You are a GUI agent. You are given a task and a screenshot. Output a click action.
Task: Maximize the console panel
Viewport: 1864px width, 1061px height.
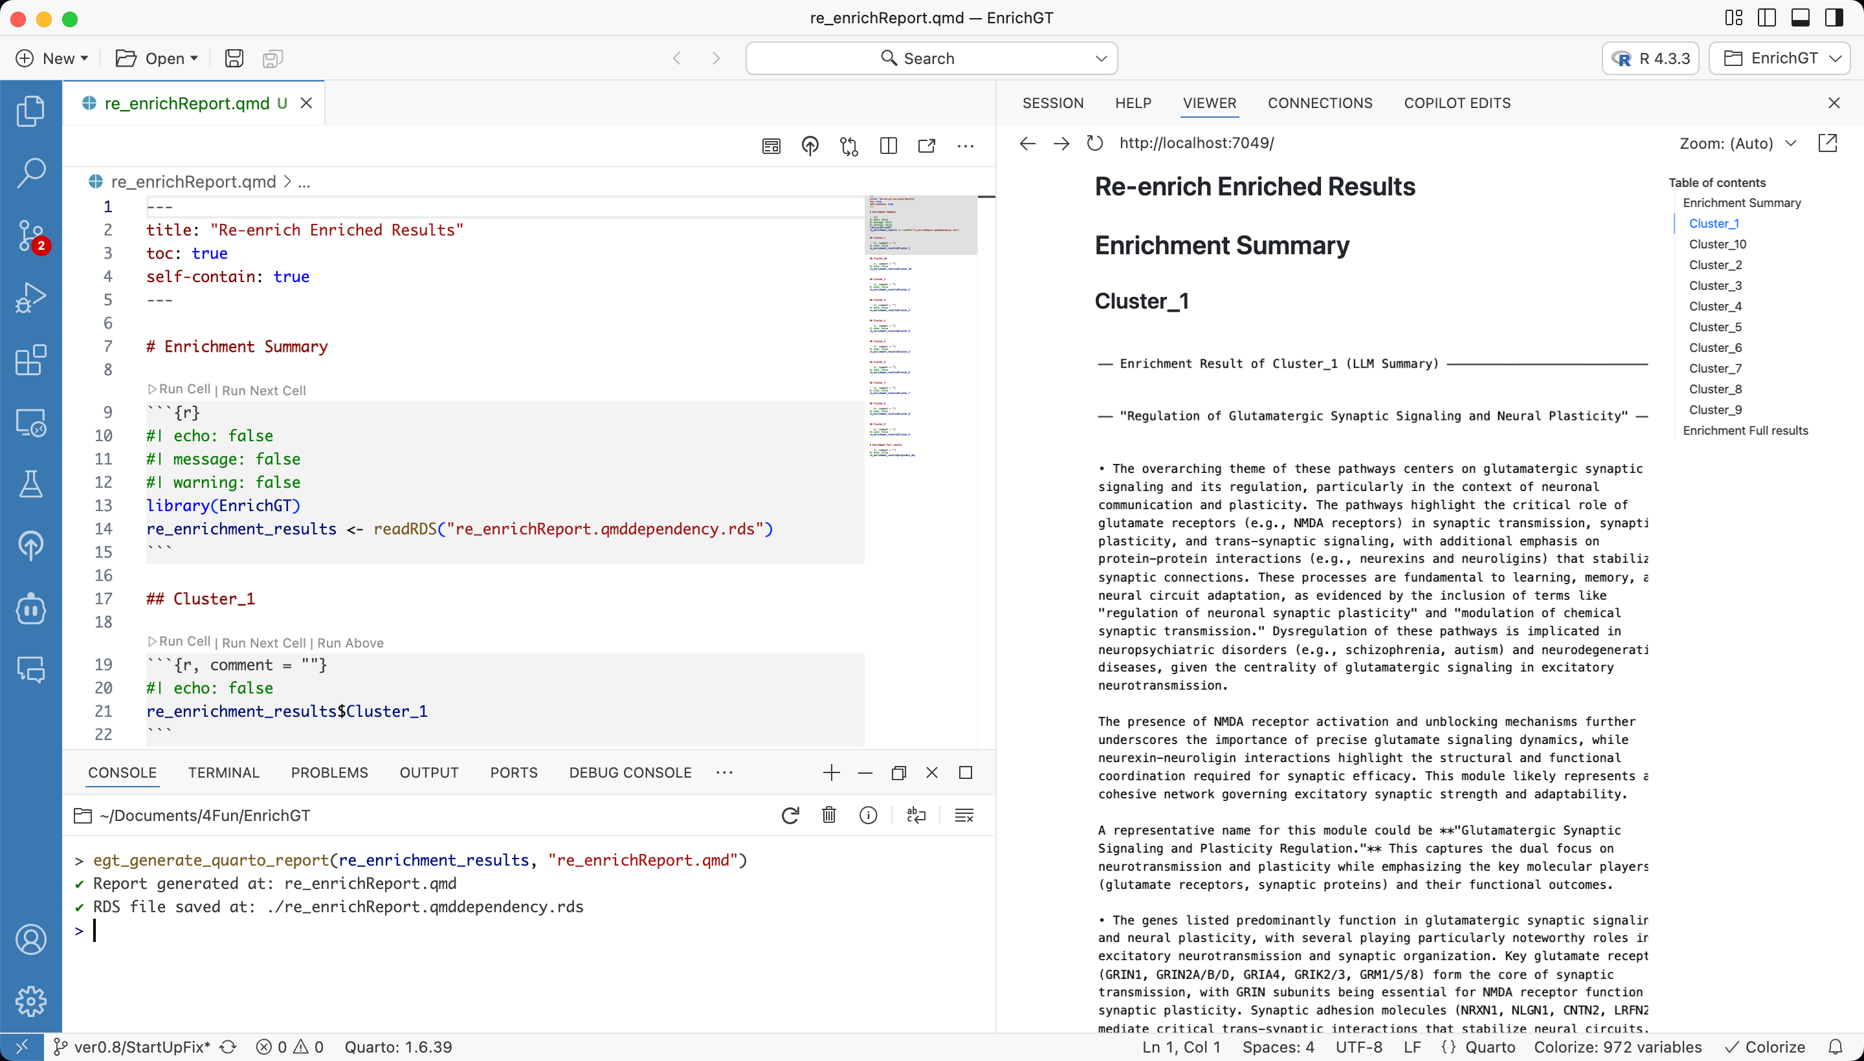[965, 772]
